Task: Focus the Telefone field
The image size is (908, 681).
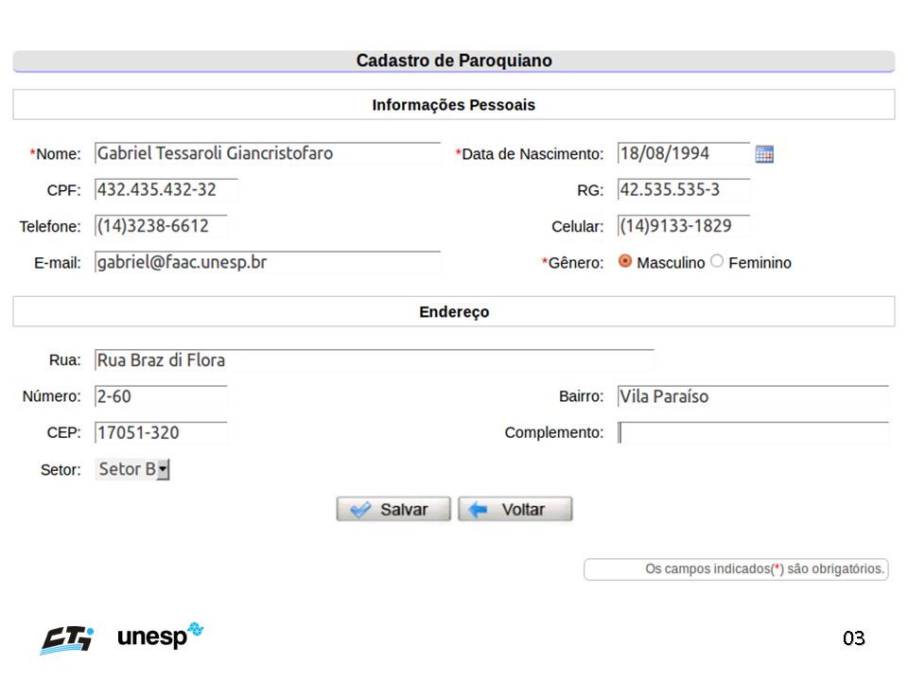Action: tap(161, 226)
